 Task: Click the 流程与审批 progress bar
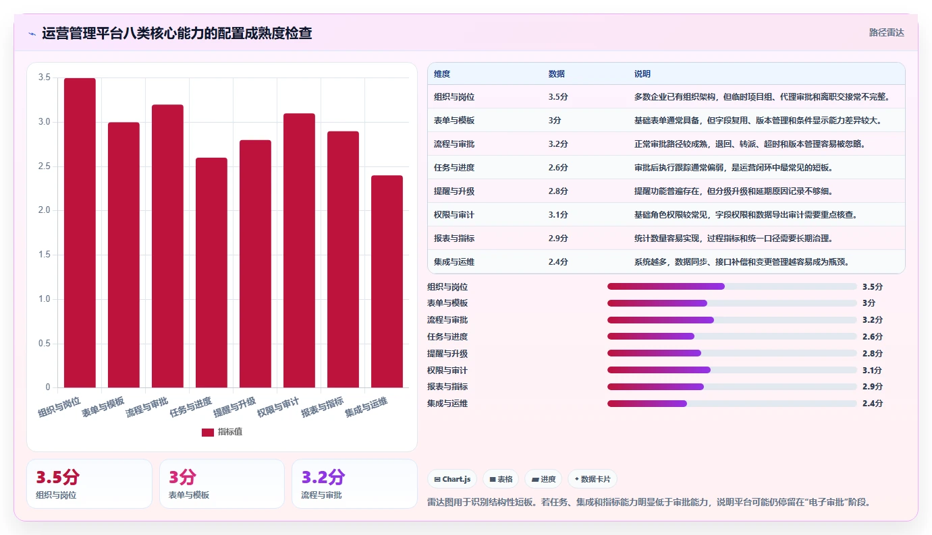point(732,320)
